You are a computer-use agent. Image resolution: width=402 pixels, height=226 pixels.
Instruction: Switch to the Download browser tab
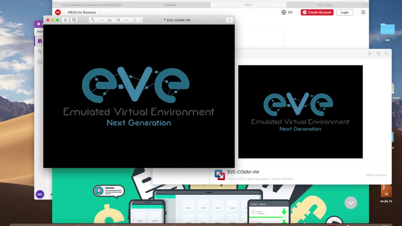[x=171, y=5]
